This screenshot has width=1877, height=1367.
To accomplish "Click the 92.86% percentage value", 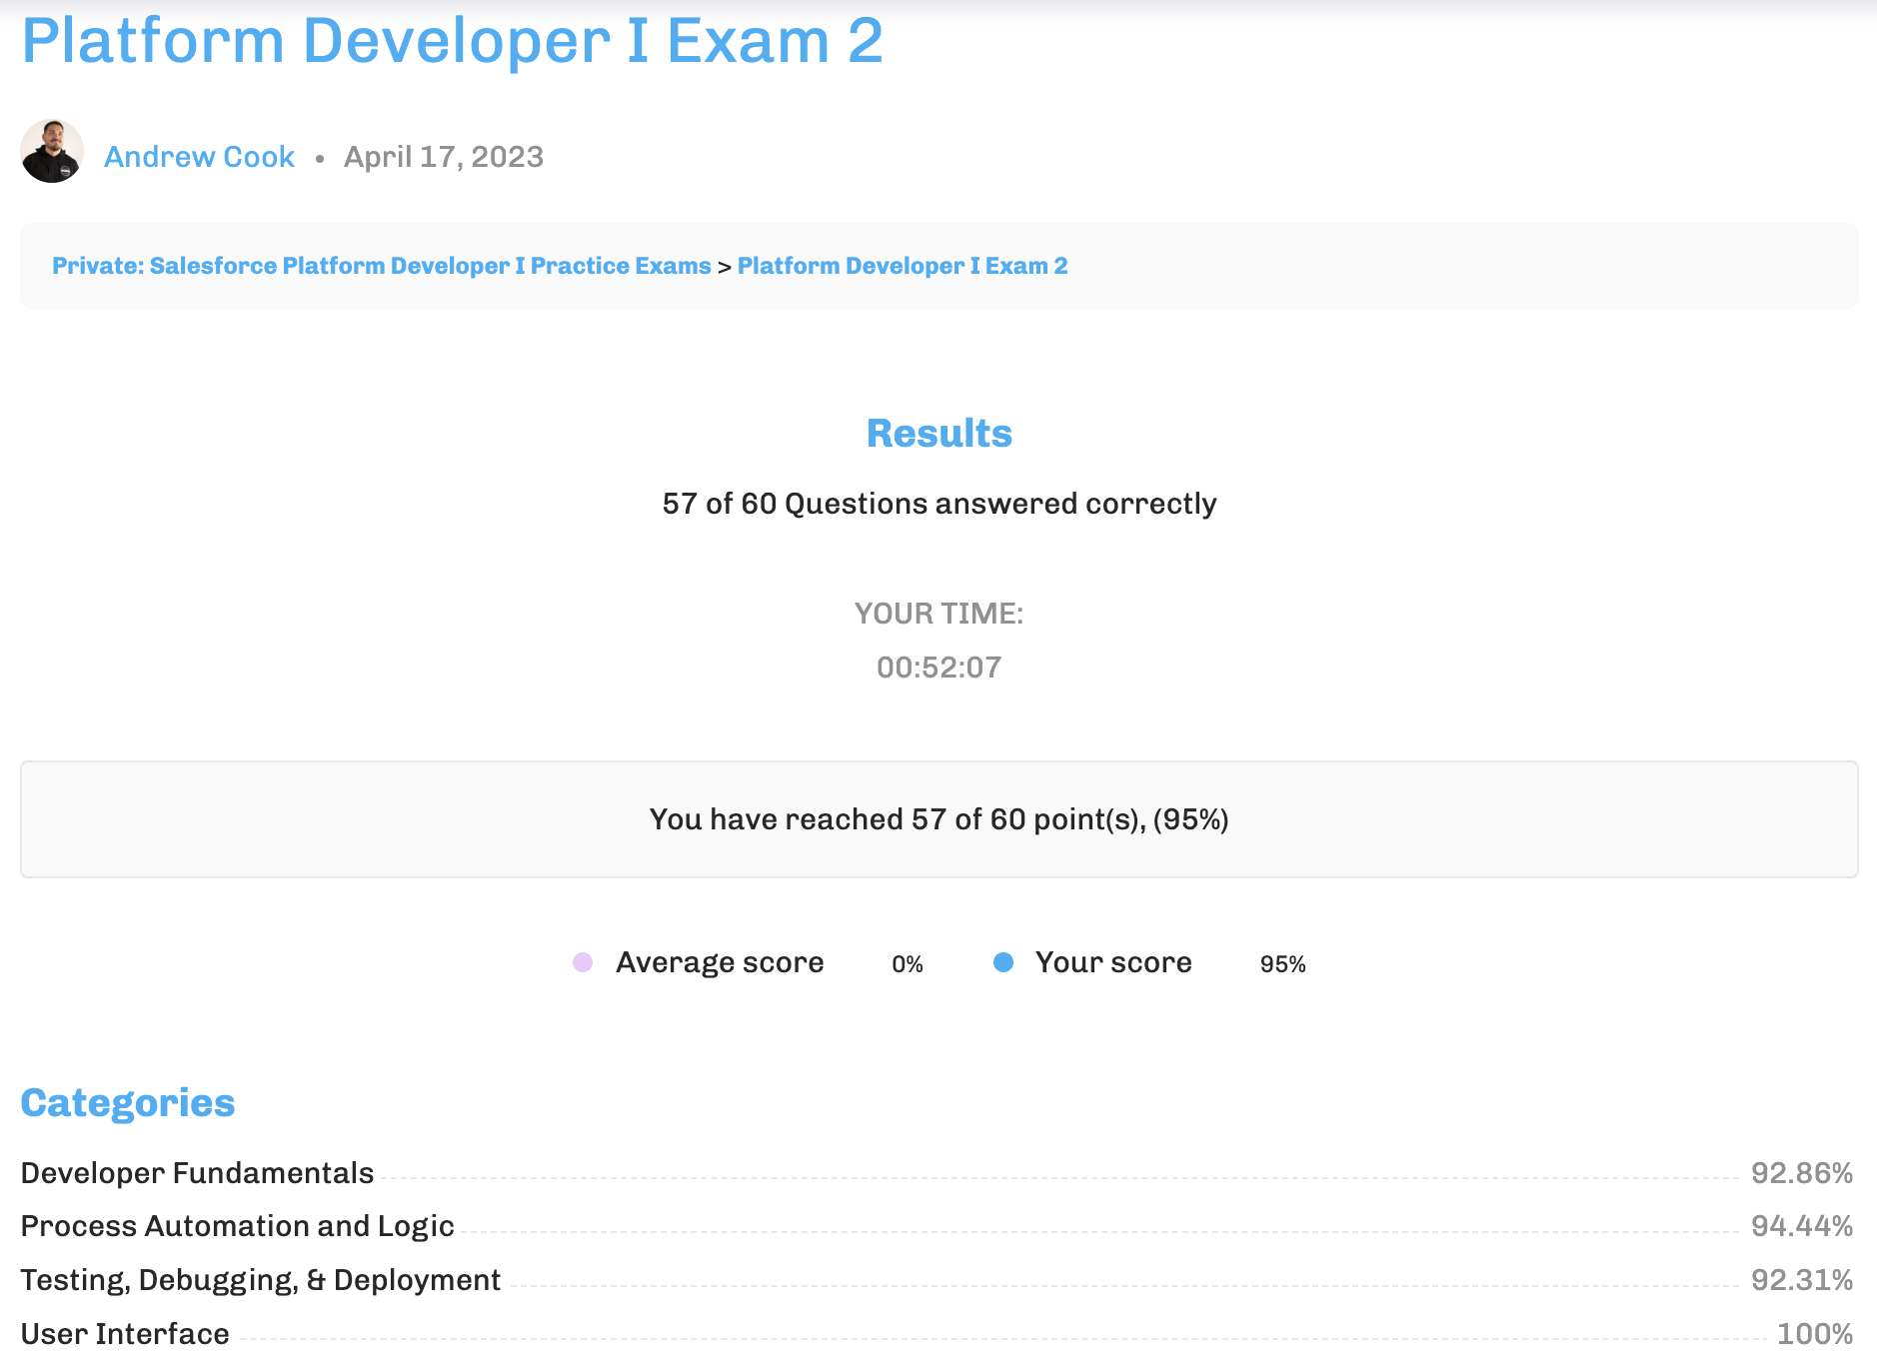I will (x=1802, y=1173).
